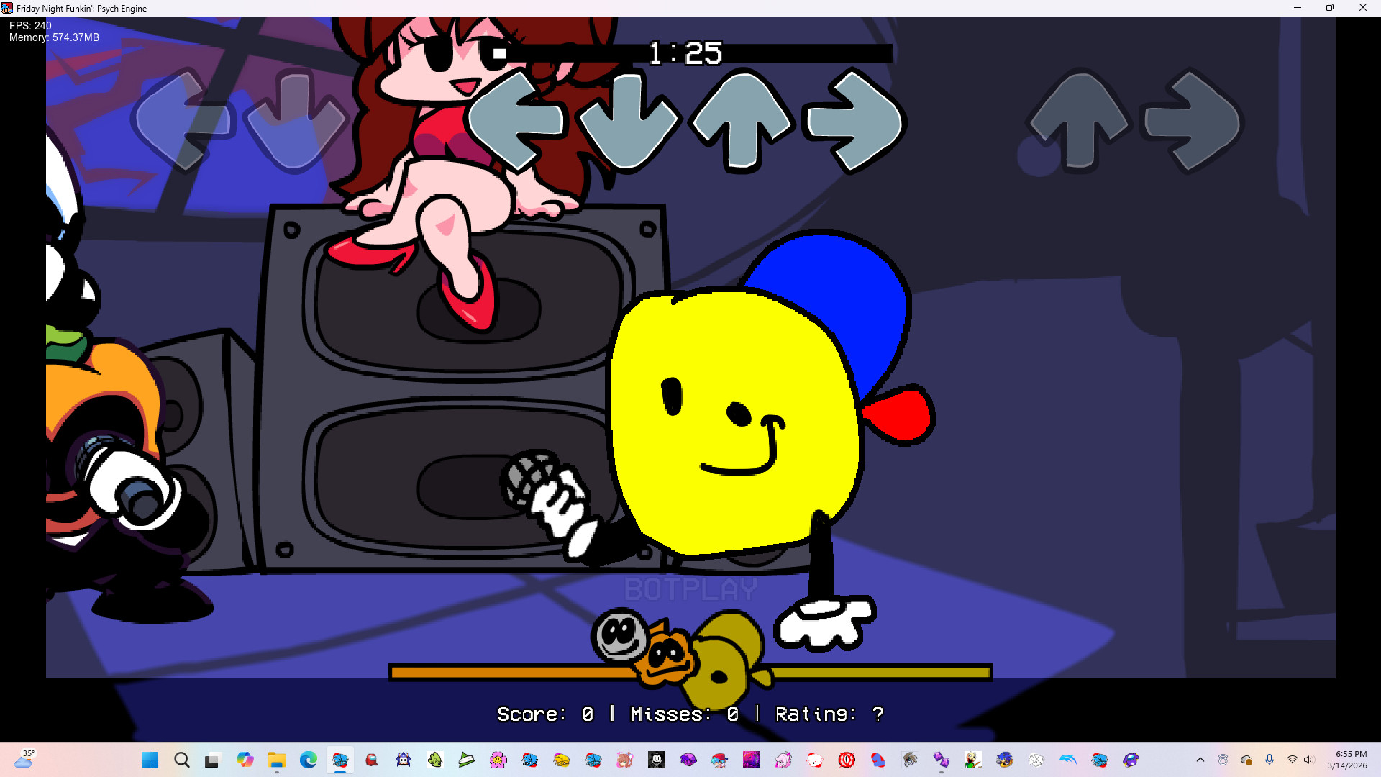This screenshot has height=777, width=1381.
Task: Open the black-and-white cartoon face taskbar icon
Action: 656,760
